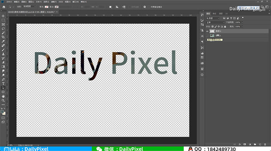This screenshot has height=151, width=271.
Task: Open the Layers panel flyout menu
Action: tap(269, 13)
